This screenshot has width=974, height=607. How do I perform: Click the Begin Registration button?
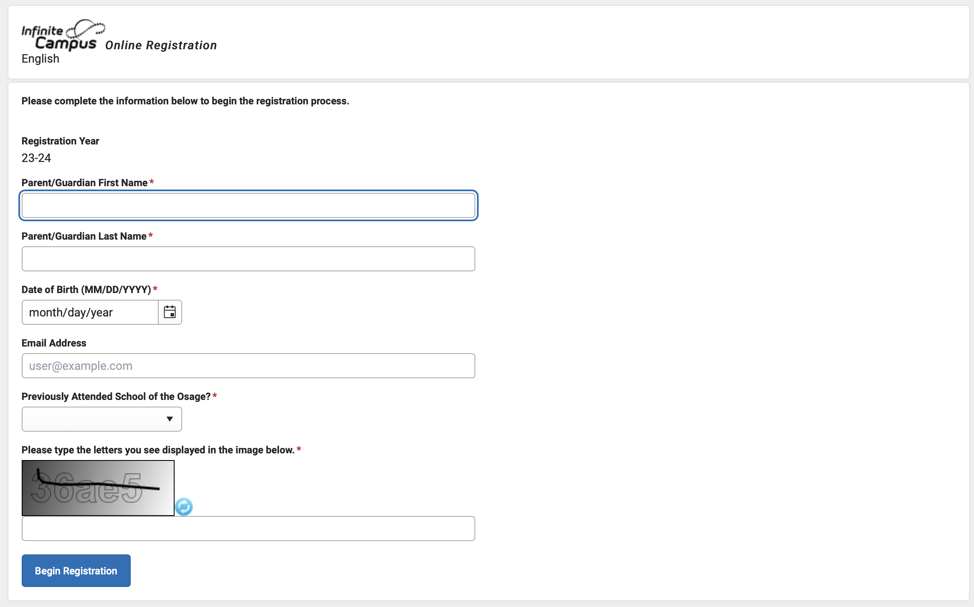point(76,571)
